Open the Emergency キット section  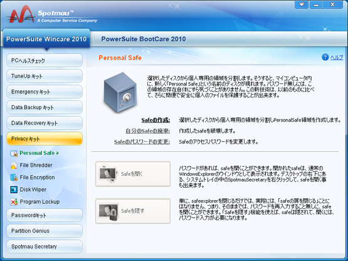point(45,92)
